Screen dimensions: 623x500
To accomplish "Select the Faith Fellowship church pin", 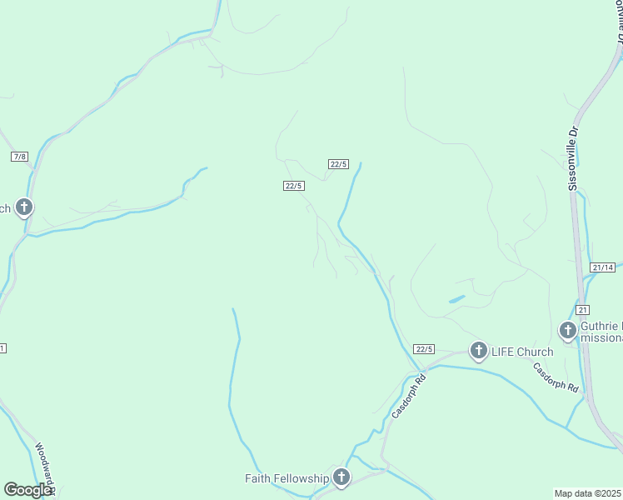I will pyautogui.click(x=341, y=477).
